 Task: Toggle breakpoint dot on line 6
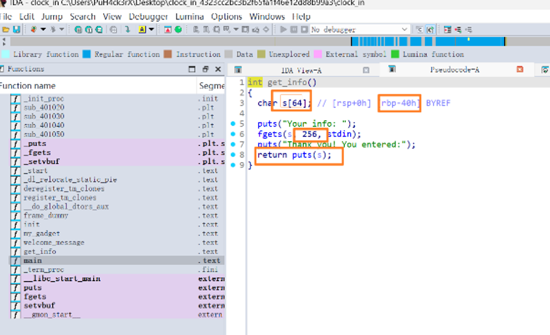tap(233, 134)
